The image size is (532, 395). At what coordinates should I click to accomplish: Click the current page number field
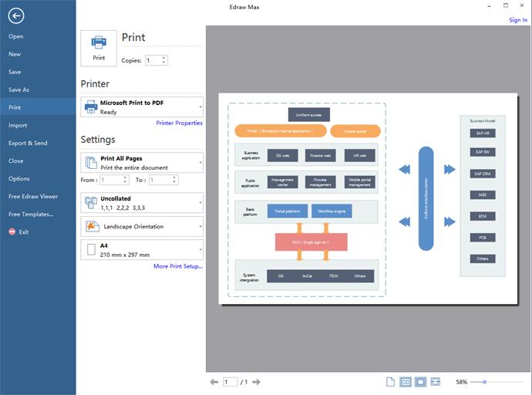tap(231, 382)
